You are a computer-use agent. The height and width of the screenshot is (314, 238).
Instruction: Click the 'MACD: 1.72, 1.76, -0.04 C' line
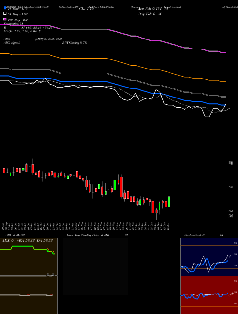coord(22,31)
